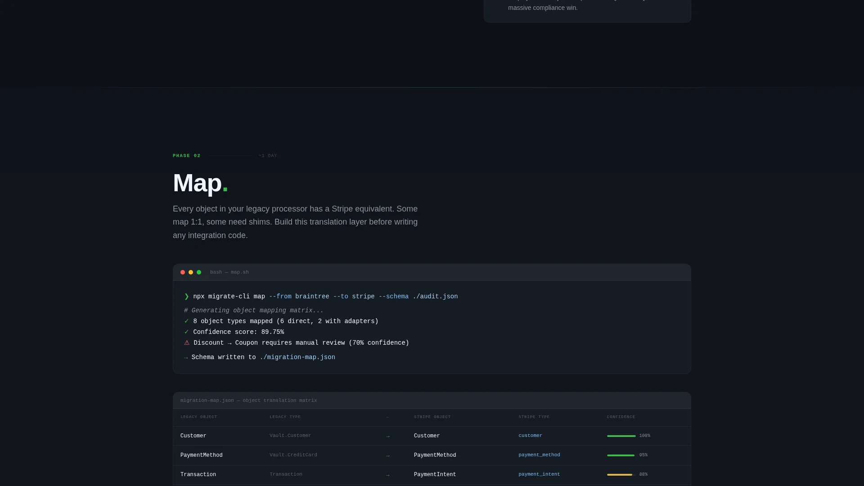Screen dimensions: 864x486
Task: Click the '--to stripe' command flag
Action: tap(354, 297)
